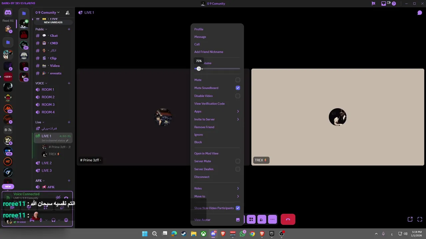
Task: Collapse the Live channel category
Action: tap(40, 122)
